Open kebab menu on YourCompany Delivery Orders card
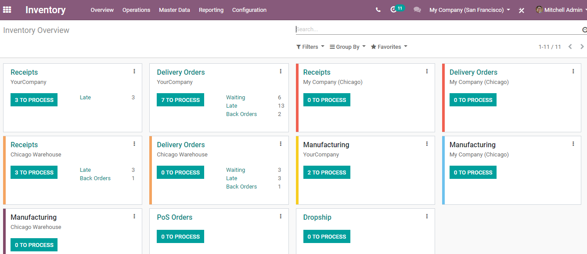Screen dimensions: 587x254 (281, 71)
